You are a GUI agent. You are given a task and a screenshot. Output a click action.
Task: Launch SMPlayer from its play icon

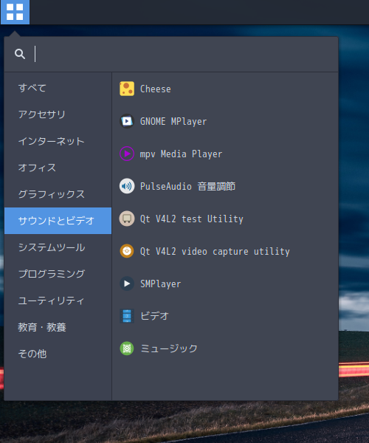click(127, 284)
